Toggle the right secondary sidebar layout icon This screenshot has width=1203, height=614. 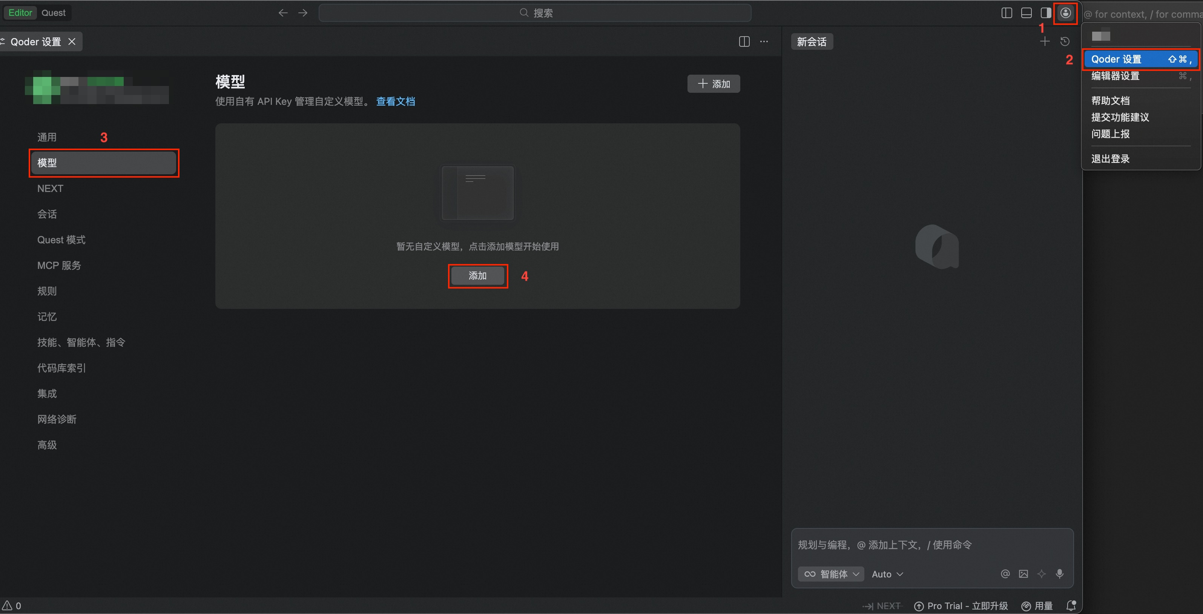pos(1046,13)
